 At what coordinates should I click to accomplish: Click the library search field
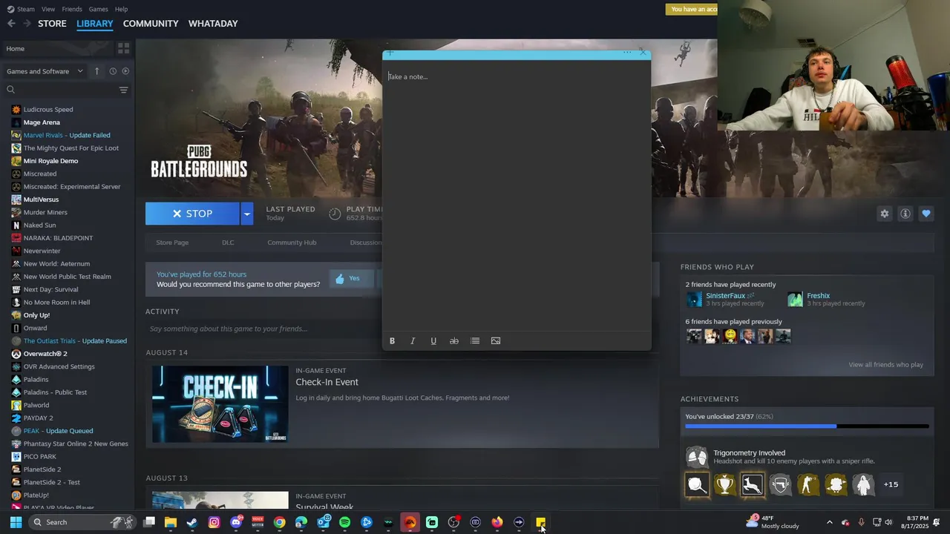point(61,90)
